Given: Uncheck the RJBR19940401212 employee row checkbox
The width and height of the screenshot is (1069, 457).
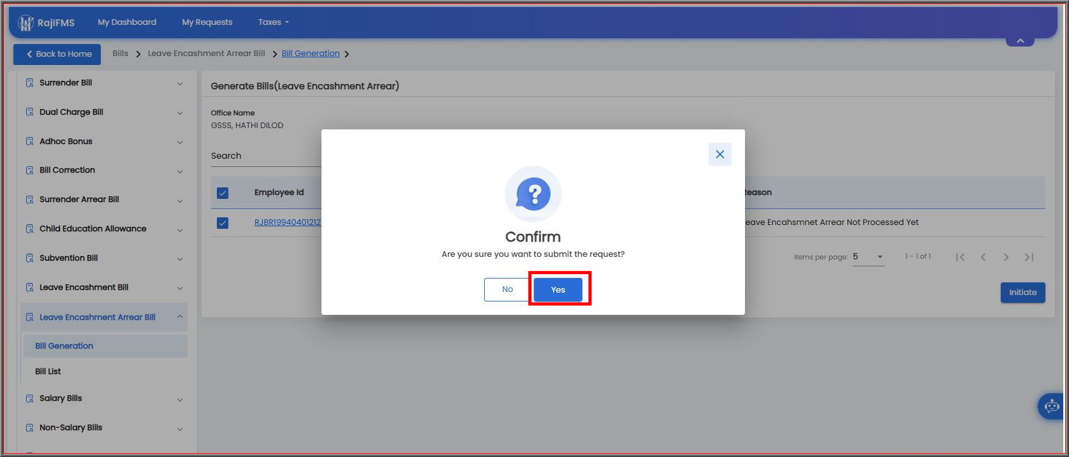Looking at the screenshot, I should [223, 223].
